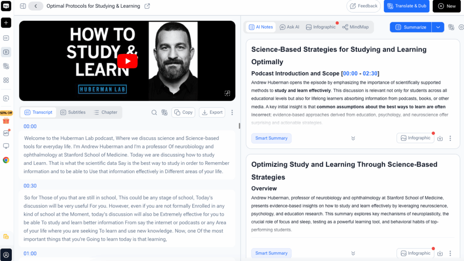The height and width of the screenshot is (261, 464).
Task: Click the transcript panel scrollbar
Action: click(x=239, y=126)
